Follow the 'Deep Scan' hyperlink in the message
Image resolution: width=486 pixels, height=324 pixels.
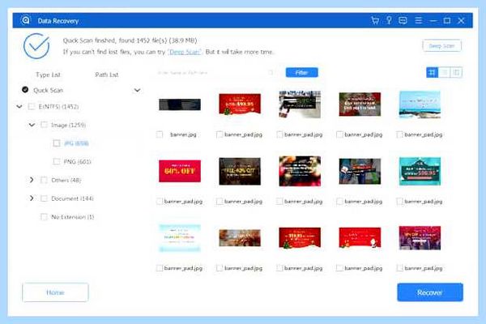click(x=185, y=52)
